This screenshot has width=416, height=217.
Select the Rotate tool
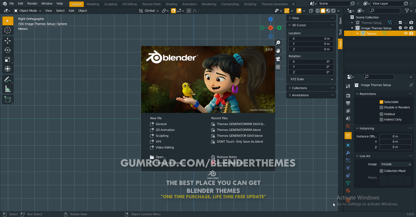click(x=8, y=50)
